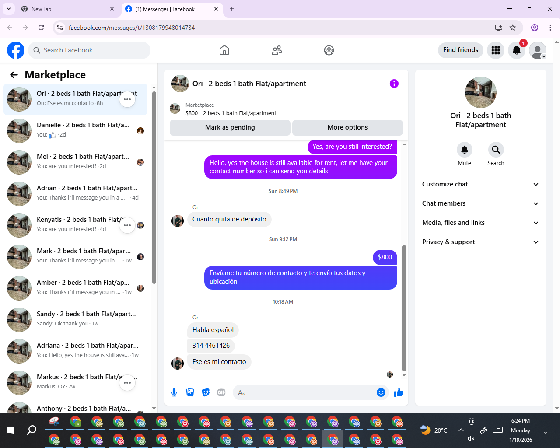Show hidden system tray icons

[461, 430]
